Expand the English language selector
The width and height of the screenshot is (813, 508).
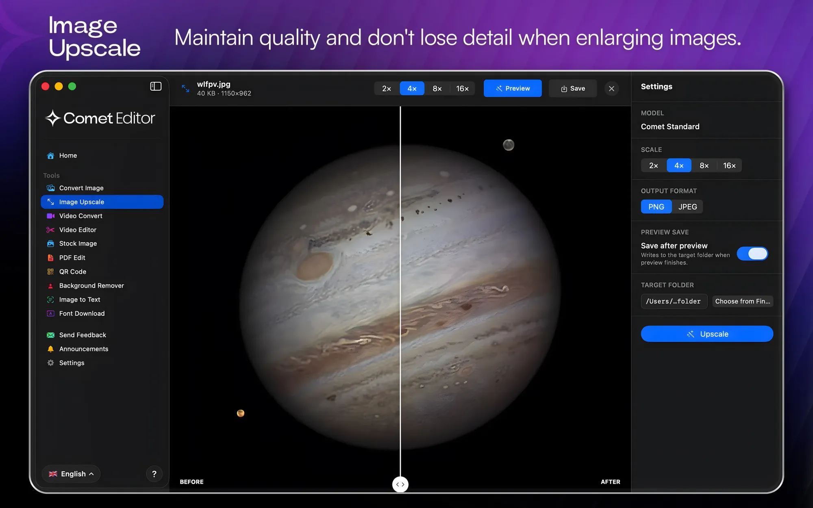tap(71, 474)
